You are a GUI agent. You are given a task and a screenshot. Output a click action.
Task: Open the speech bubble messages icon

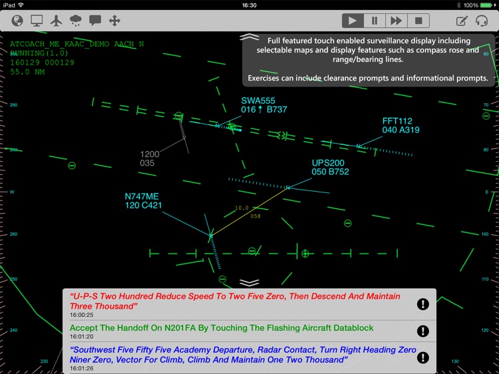[x=95, y=21]
